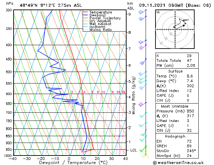Click the Dewpoint / Temperature axis title
The width and height of the screenshot is (214, 165).
point(73,163)
